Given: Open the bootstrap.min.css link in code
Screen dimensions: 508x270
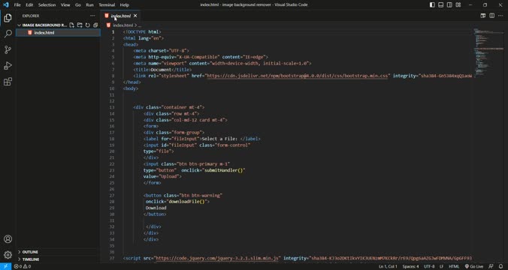Looking at the screenshot, I should (x=297, y=76).
